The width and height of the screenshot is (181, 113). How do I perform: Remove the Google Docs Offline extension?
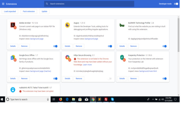[x=24, y=79]
